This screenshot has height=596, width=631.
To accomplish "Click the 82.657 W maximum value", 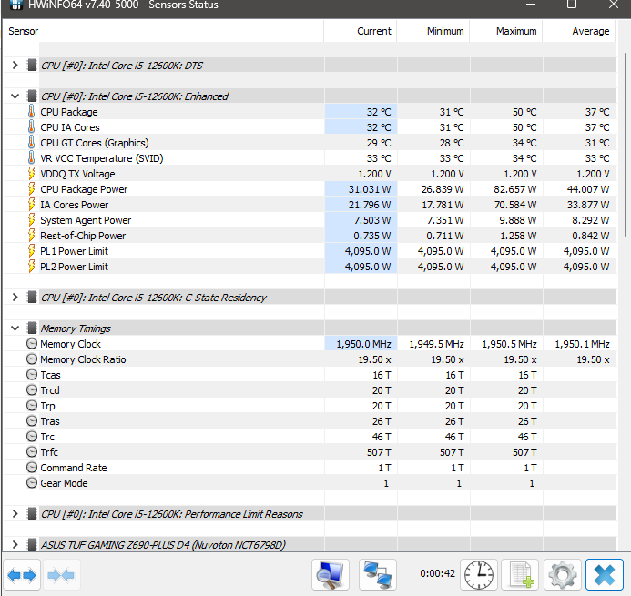I will tap(515, 189).
